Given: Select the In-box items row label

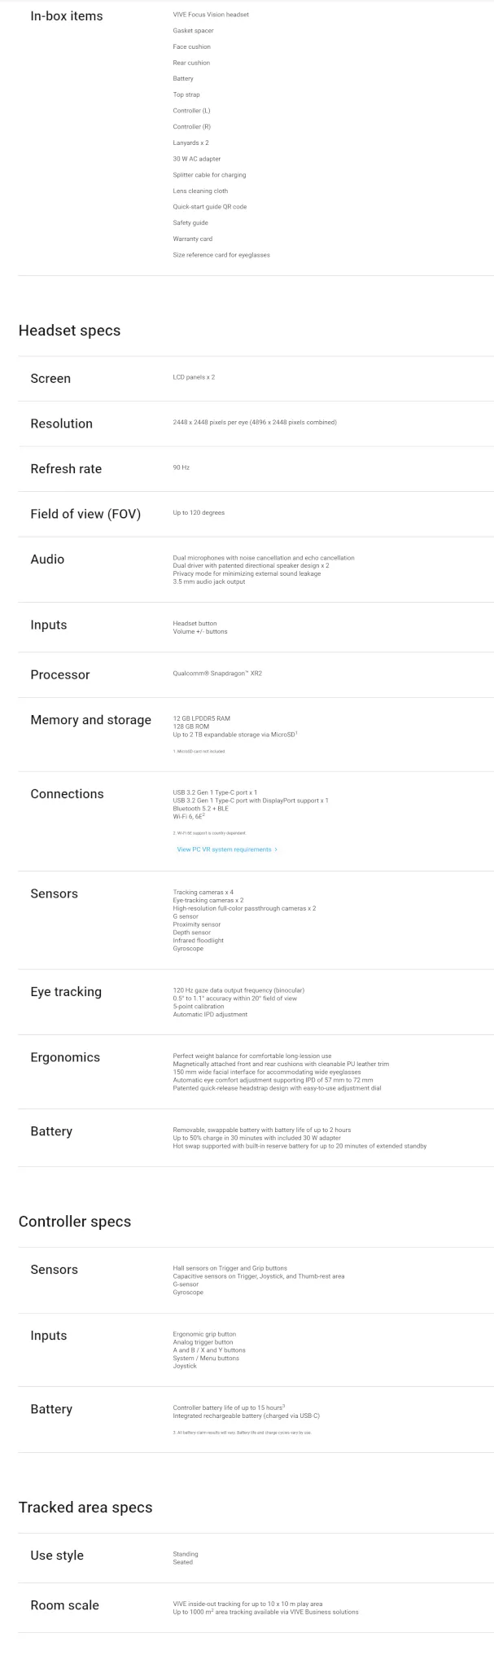Looking at the screenshot, I should point(67,15).
